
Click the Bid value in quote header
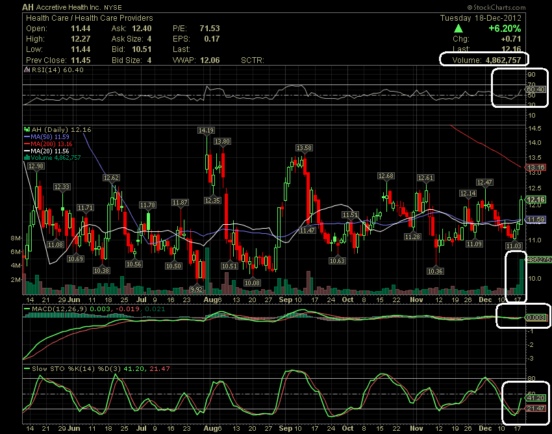click(142, 49)
